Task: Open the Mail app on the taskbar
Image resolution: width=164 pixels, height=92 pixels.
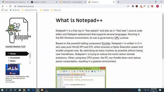Action: click(29, 90)
